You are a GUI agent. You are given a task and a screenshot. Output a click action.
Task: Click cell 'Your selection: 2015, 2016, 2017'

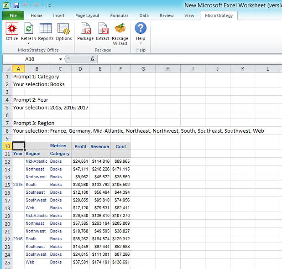point(51,108)
